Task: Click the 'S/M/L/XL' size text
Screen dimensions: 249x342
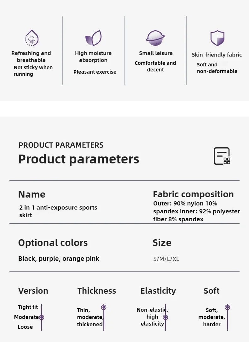Action: (166, 259)
